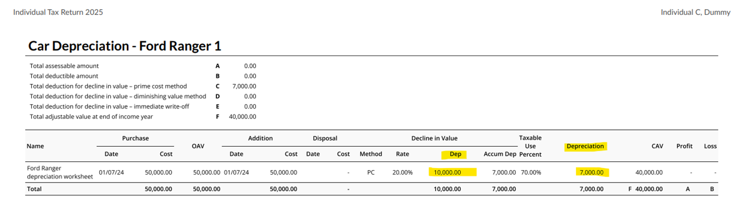Click the 'Taxable Use Percent' column header
This screenshot has width=744, height=207.
(x=530, y=146)
